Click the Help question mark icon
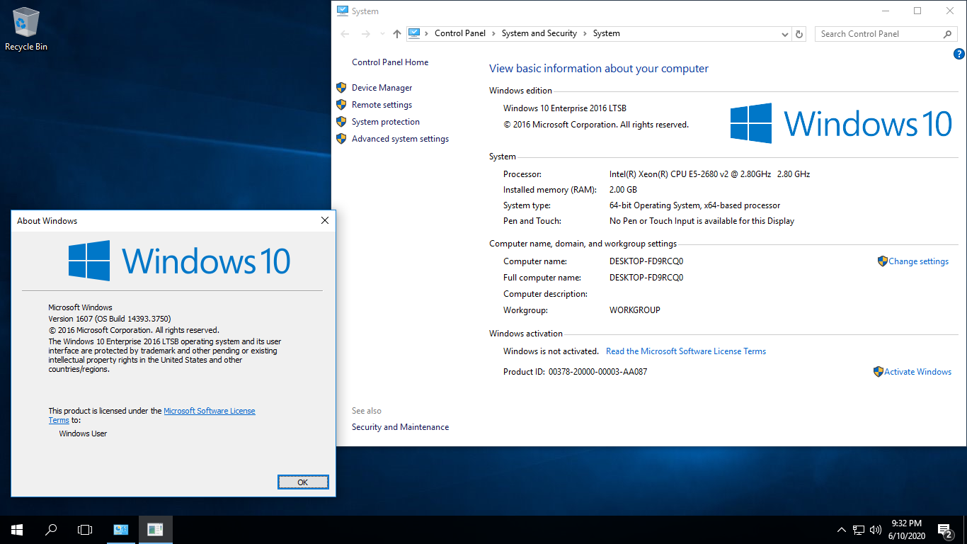 (x=959, y=54)
